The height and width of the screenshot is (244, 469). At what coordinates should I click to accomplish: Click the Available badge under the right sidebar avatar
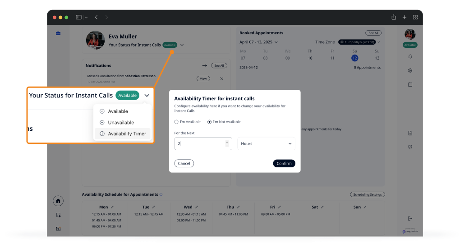click(410, 45)
